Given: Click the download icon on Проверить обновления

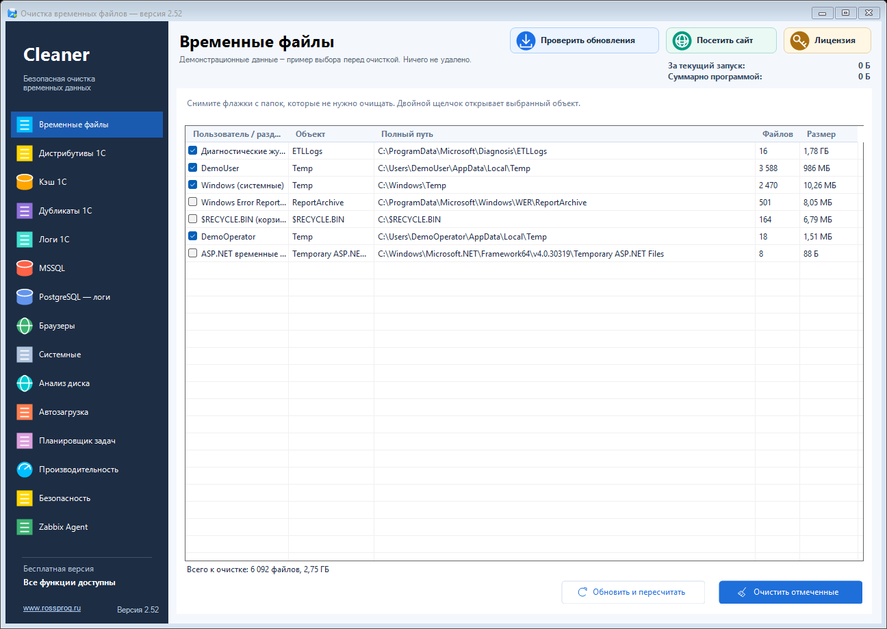Looking at the screenshot, I should point(526,40).
